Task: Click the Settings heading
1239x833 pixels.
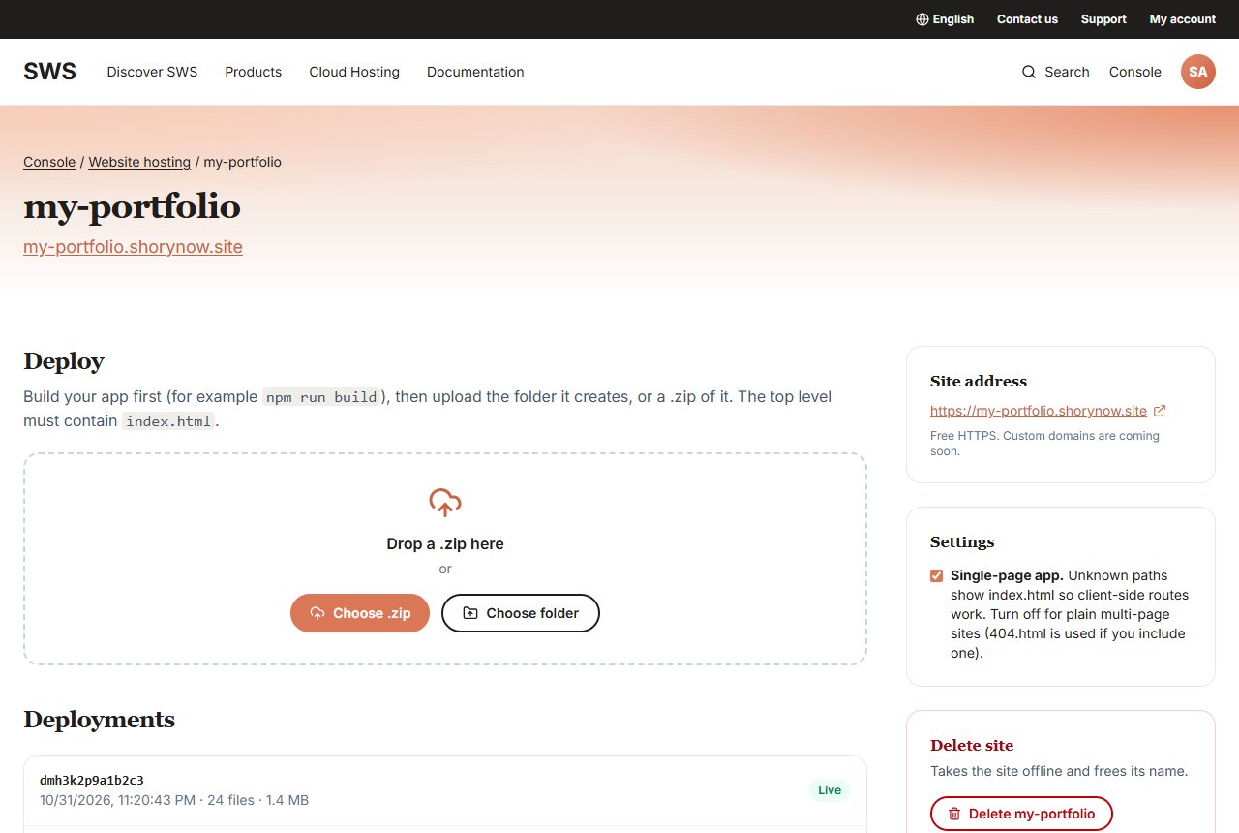Action: (x=962, y=541)
